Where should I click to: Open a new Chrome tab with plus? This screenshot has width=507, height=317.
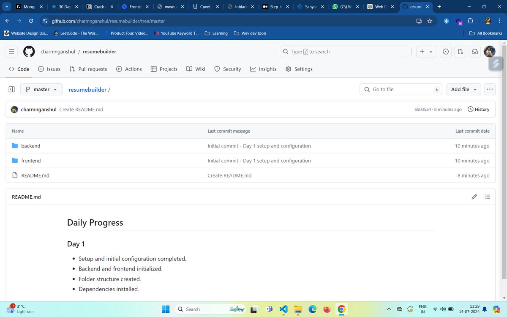coord(439,7)
